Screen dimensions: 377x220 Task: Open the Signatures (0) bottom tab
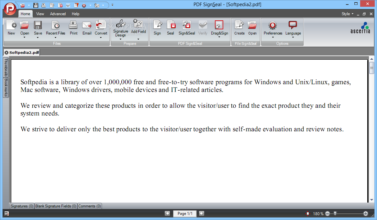[x=22, y=206]
